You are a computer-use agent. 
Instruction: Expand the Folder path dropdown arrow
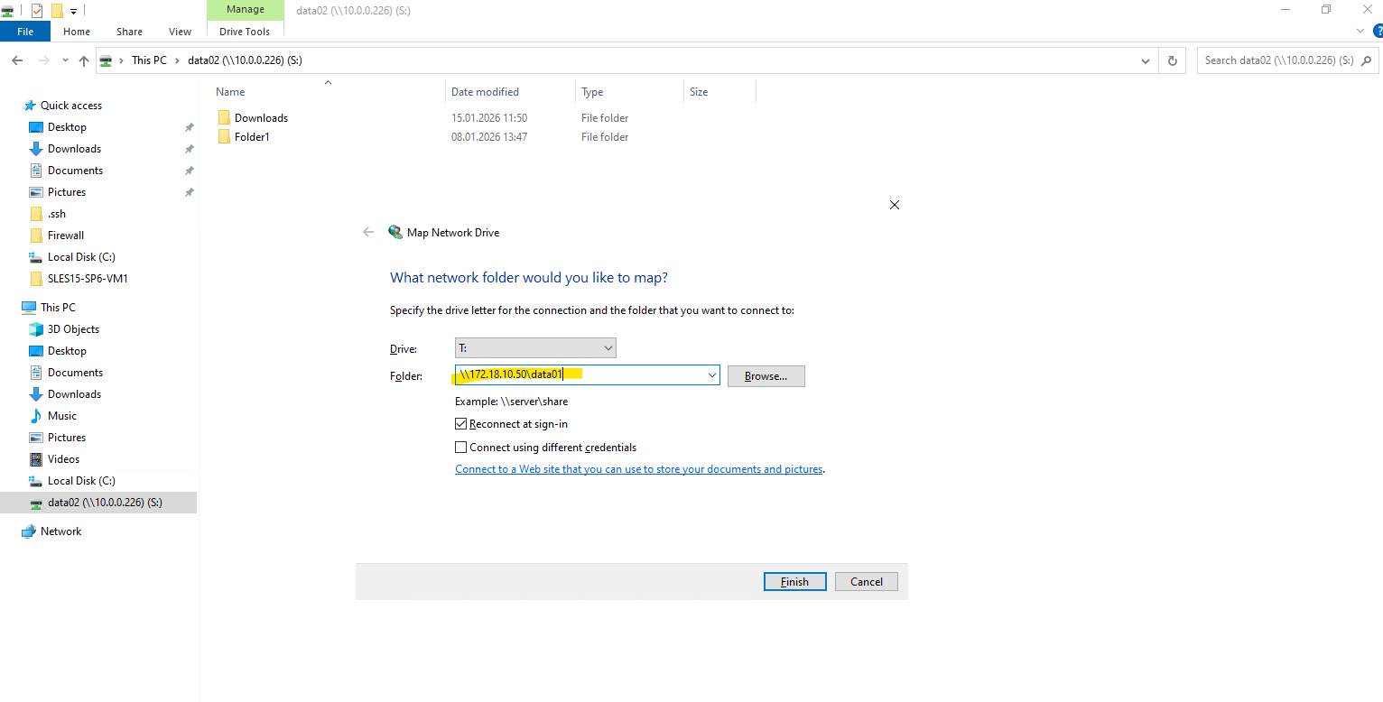[x=711, y=375]
